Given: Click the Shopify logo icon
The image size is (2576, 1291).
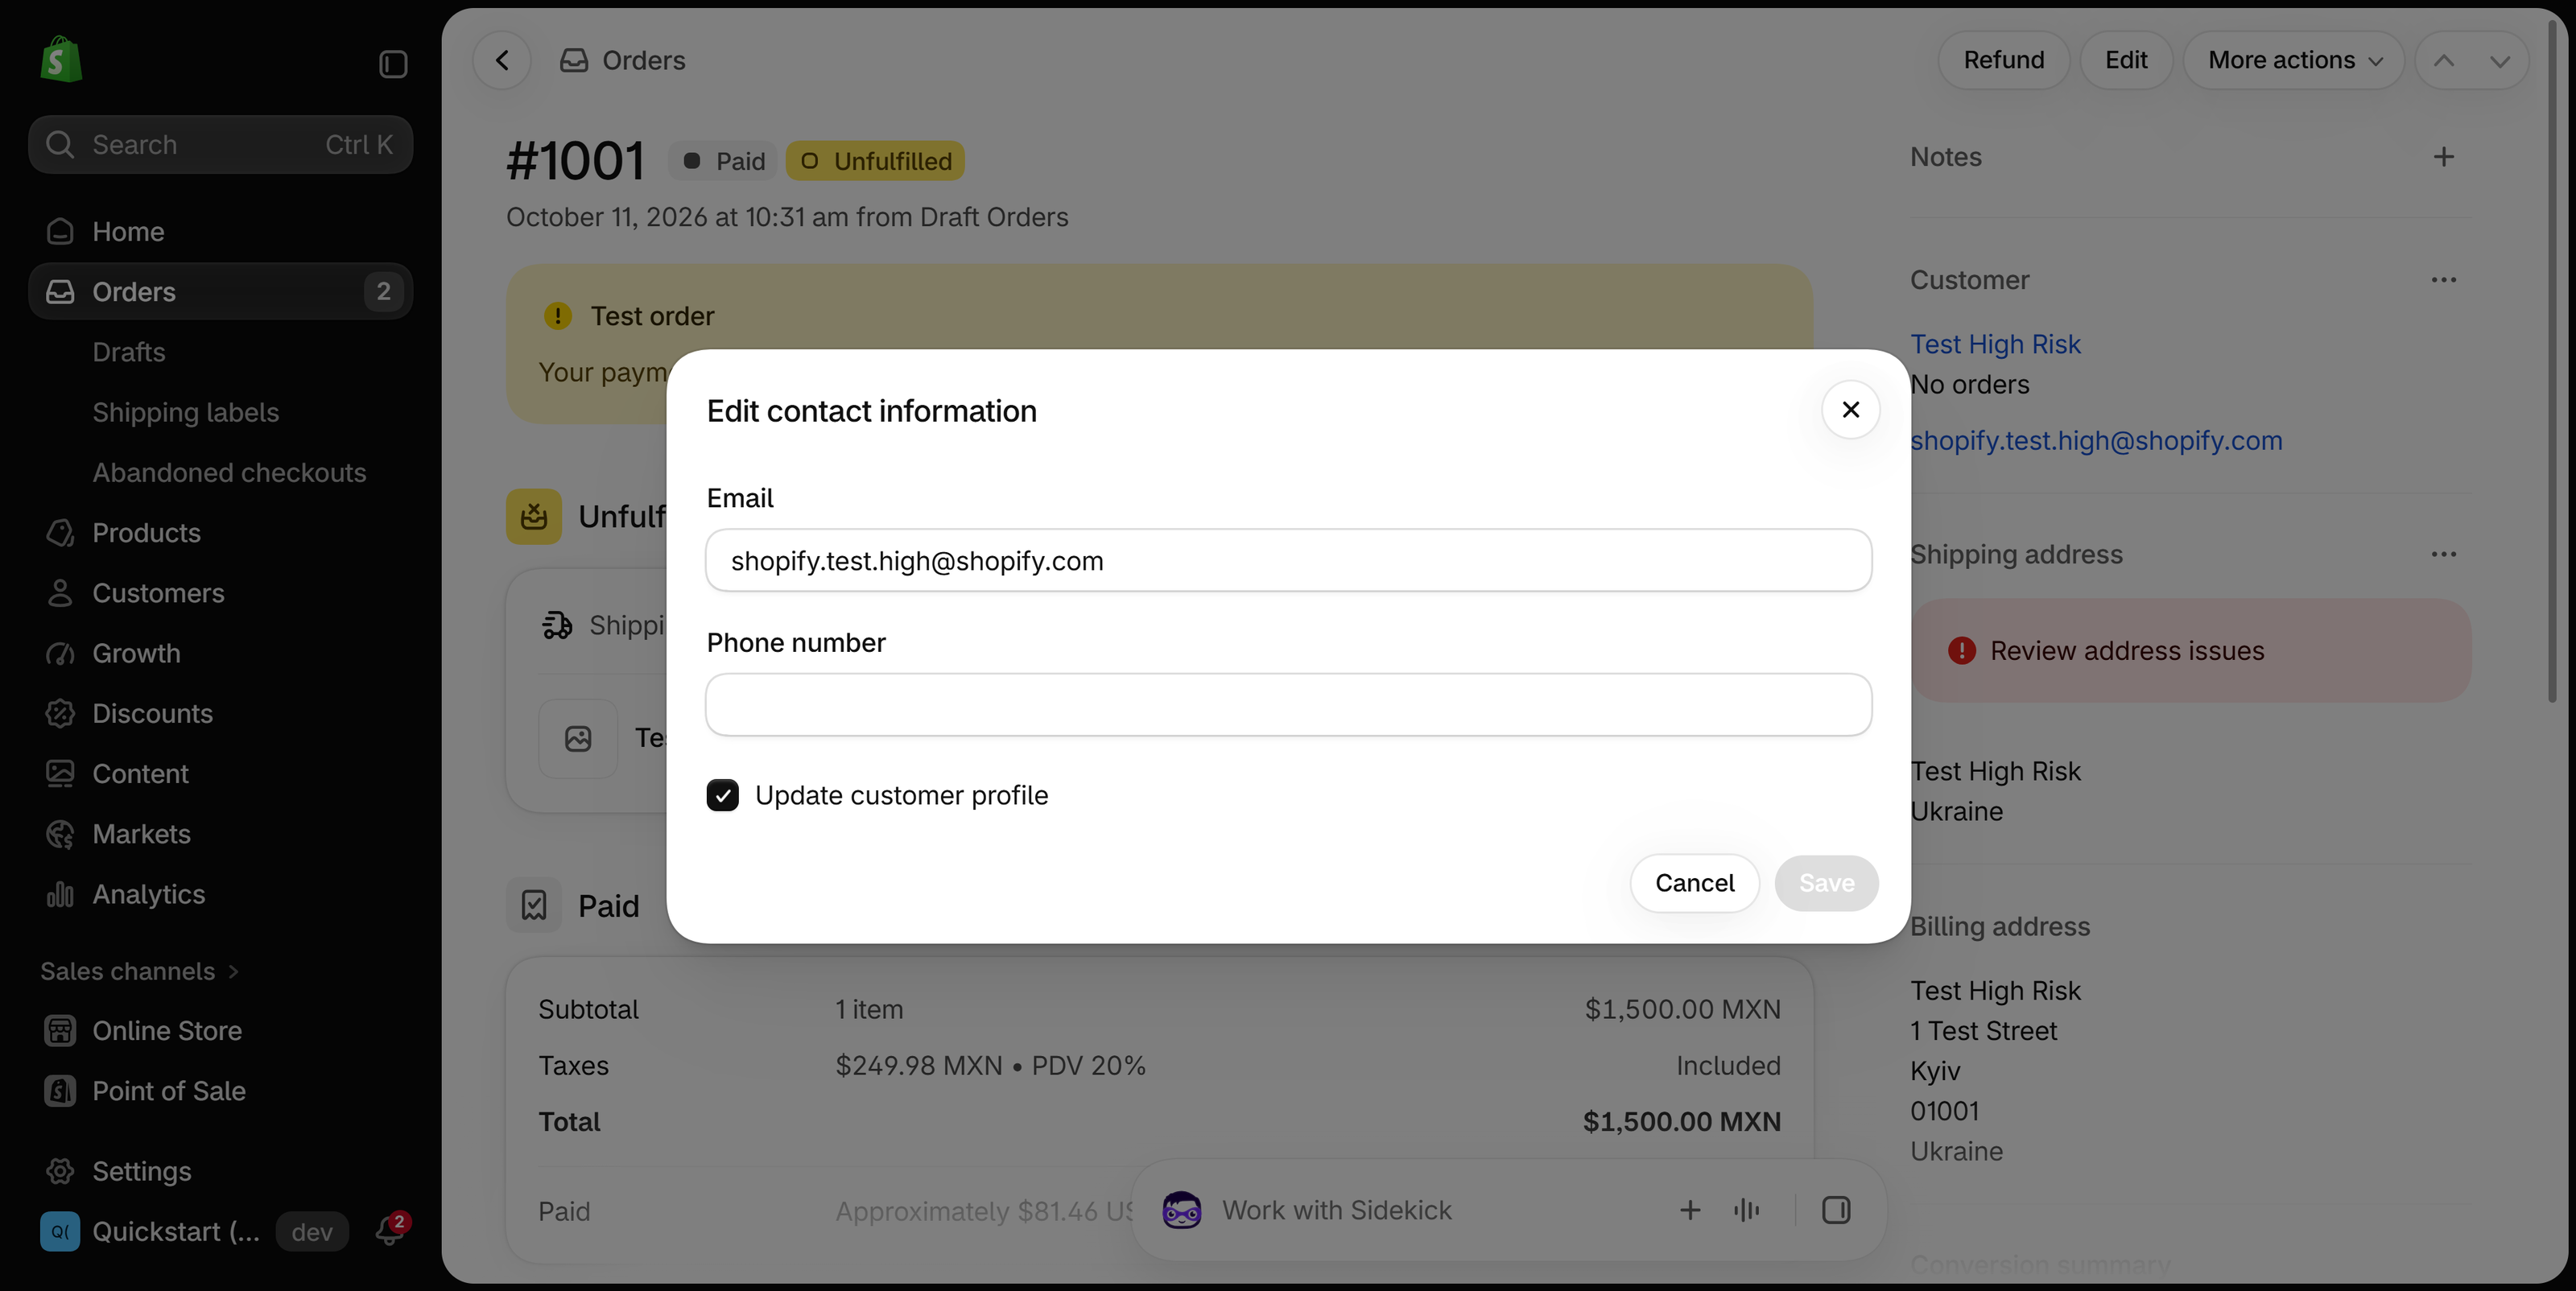Looking at the screenshot, I should (x=60, y=60).
